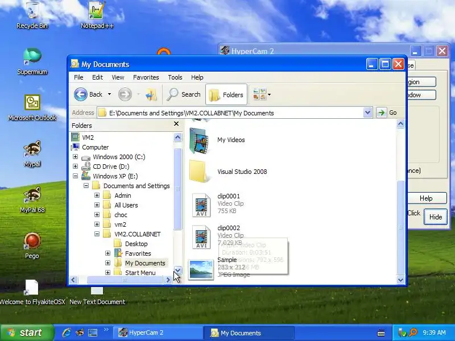Collapse the VM2.COLLABNET folder node
The height and width of the screenshot is (341, 455).
(97, 234)
